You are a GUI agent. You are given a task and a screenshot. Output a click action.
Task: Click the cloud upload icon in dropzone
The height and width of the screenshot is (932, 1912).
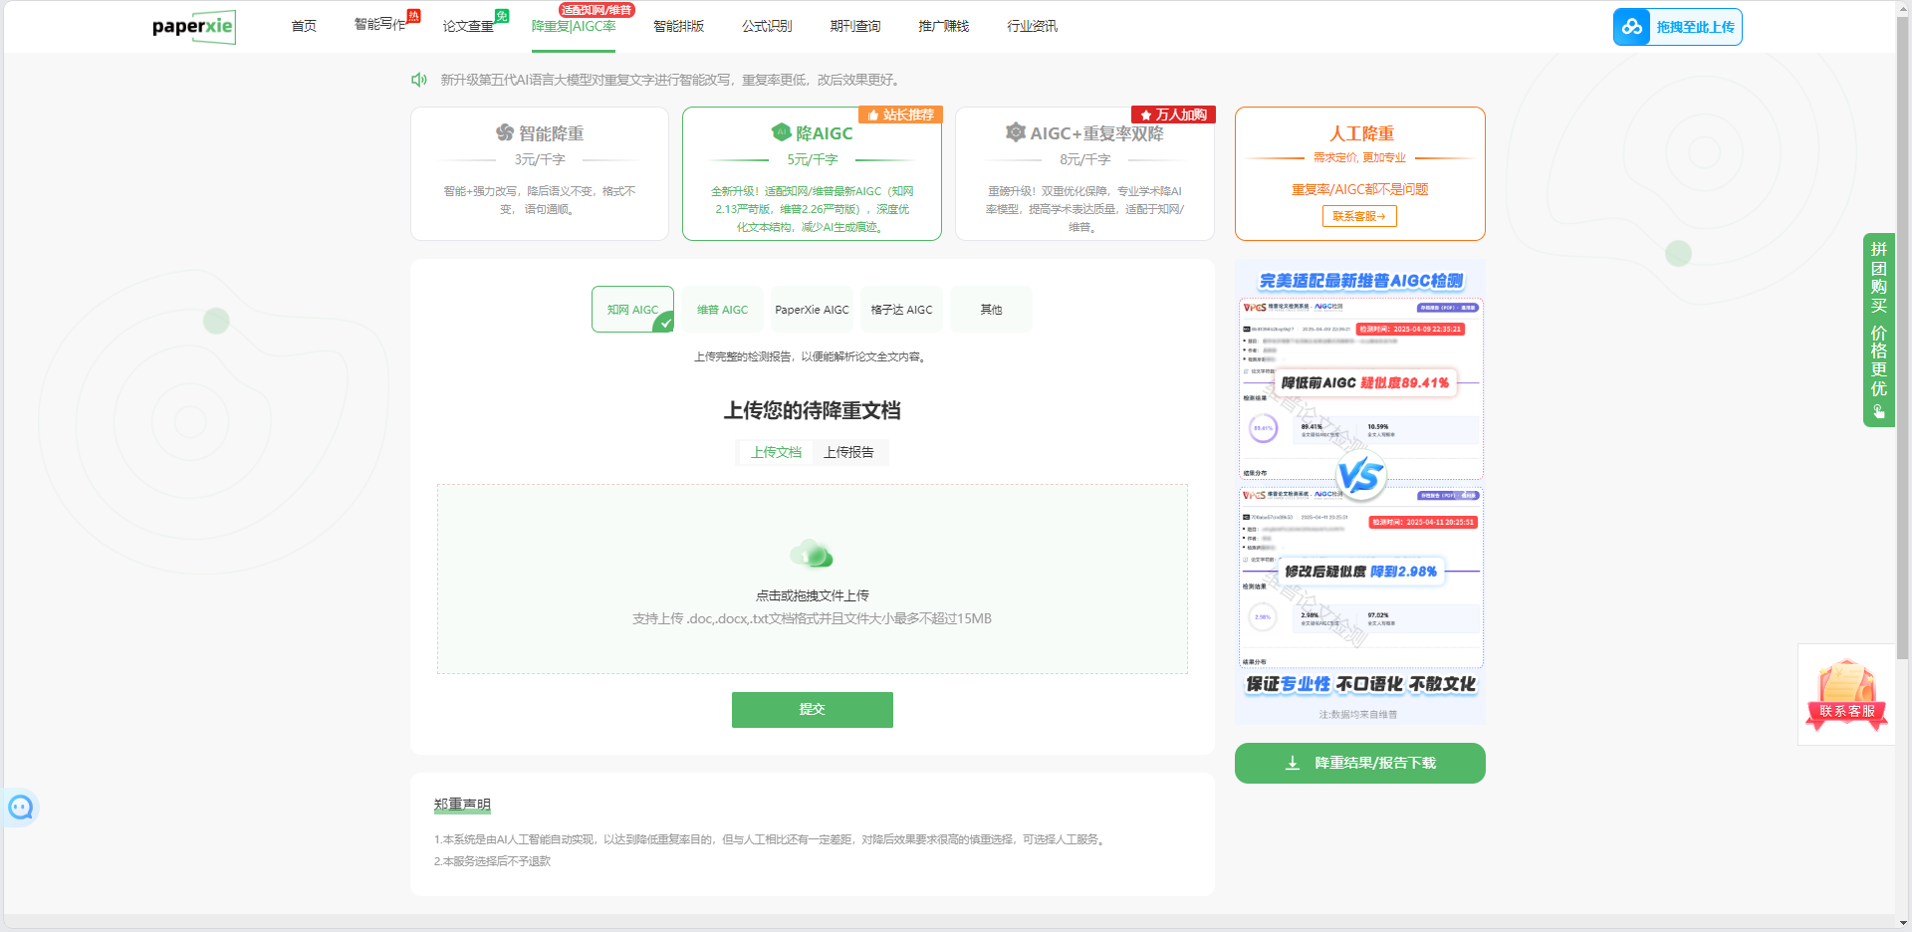[812, 554]
